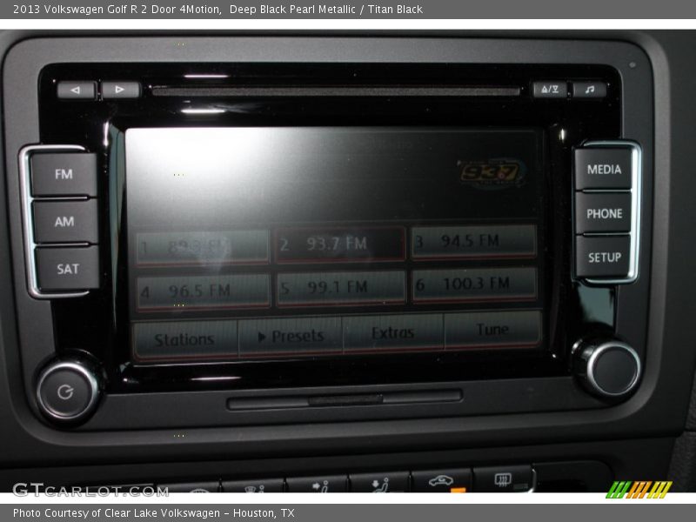The height and width of the screenshot is (522, 696).
Task: Tap the SAT satellite radio button
Action: (x=68, y=269)
